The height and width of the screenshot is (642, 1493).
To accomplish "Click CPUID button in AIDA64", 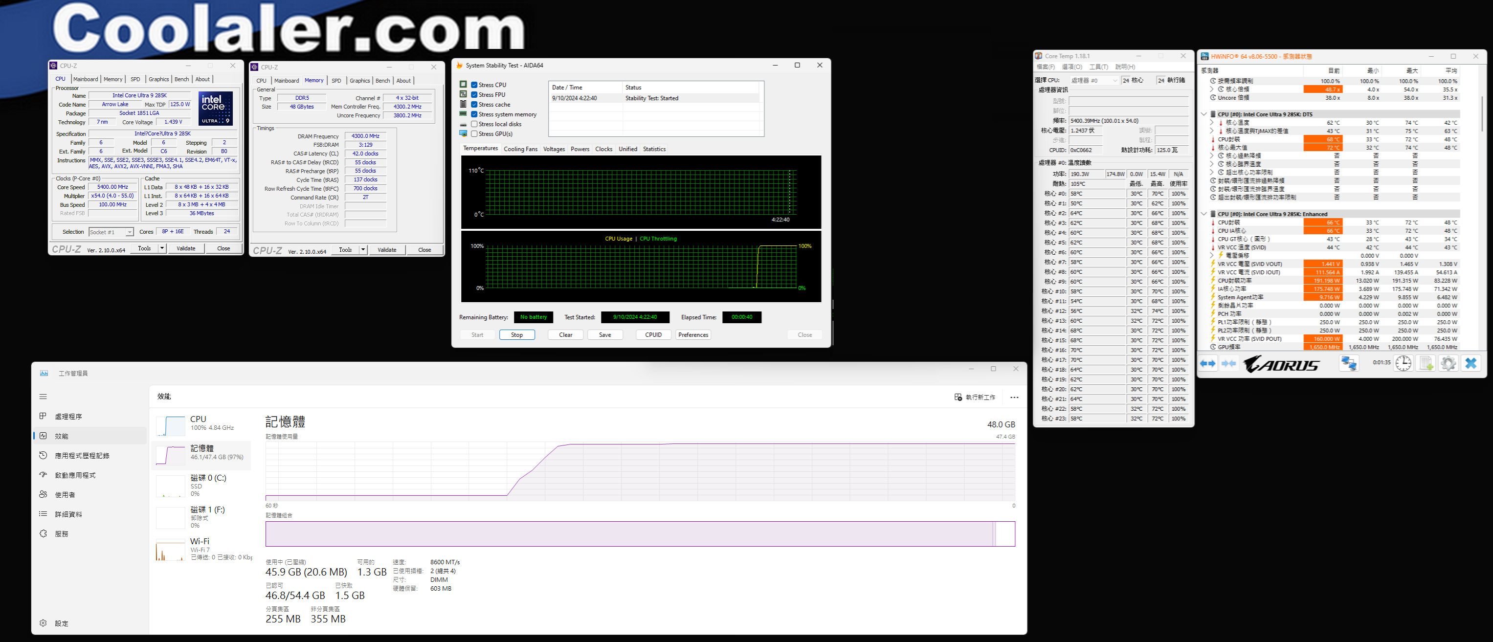I will pyautogui.click(x=653, y=335).
